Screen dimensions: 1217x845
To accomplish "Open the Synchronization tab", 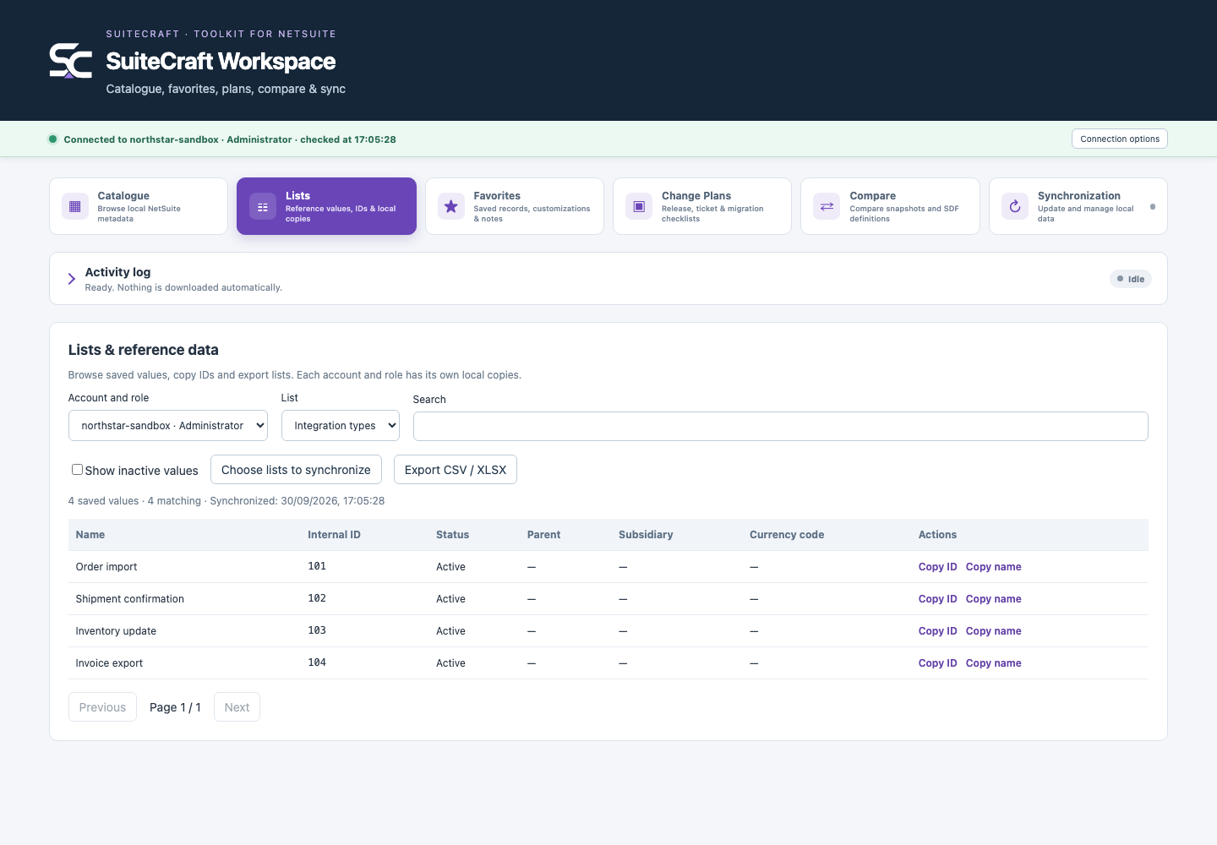I will (1078, 206).
